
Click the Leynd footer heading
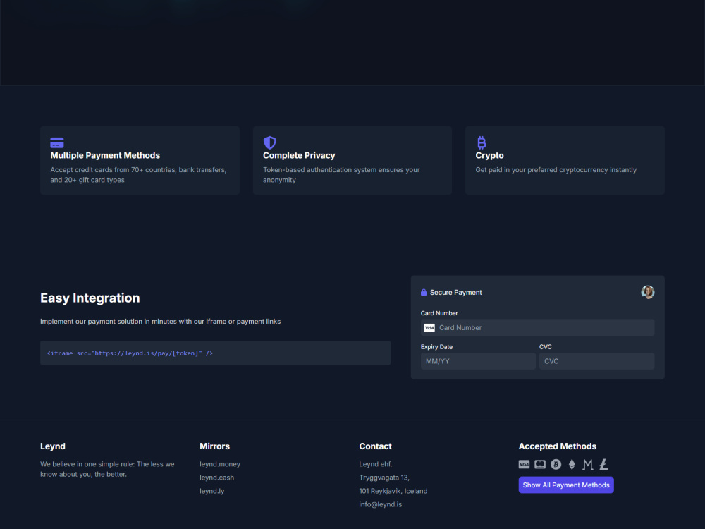(53, 446)
